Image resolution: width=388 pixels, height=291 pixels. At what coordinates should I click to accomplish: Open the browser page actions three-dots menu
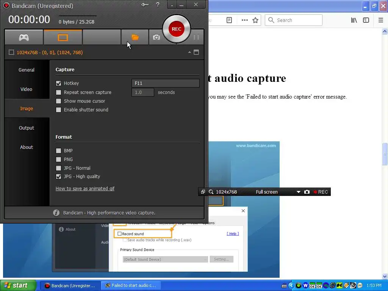pyautogui.click(x=244, y=20)
